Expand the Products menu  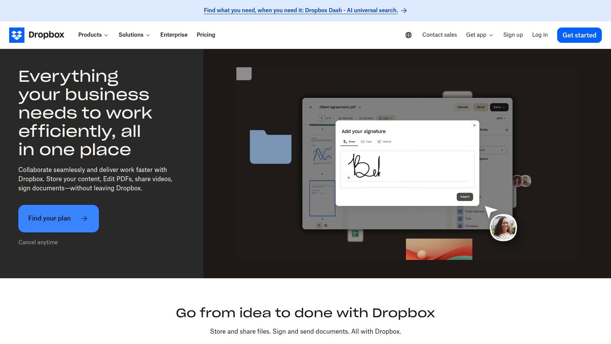click(93, 35)
